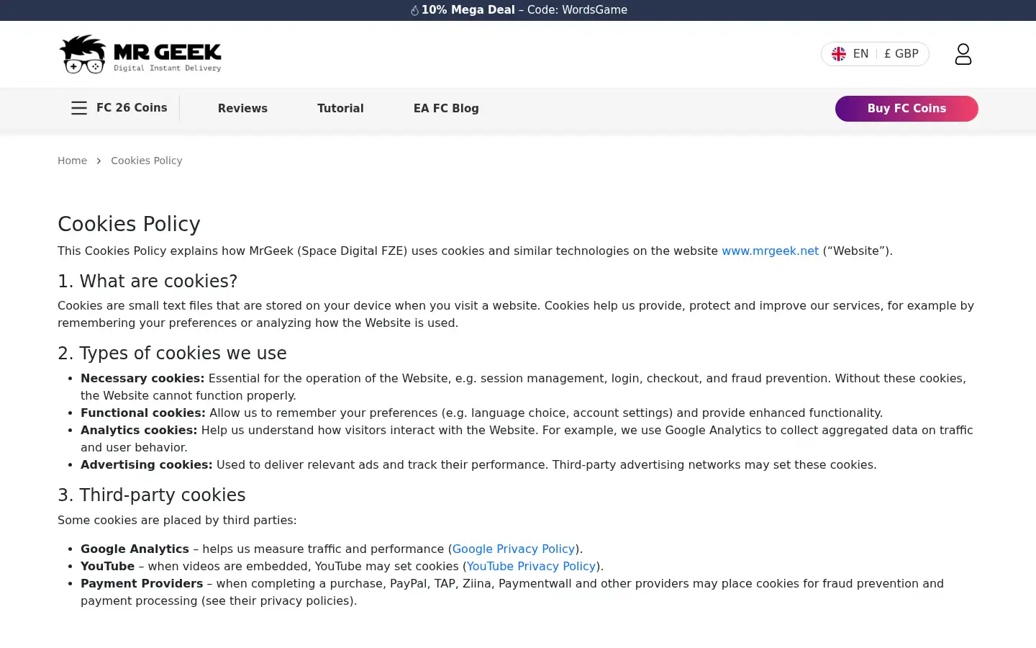Go to the Reviews page

pyautogui.click(x=242, y=109)
